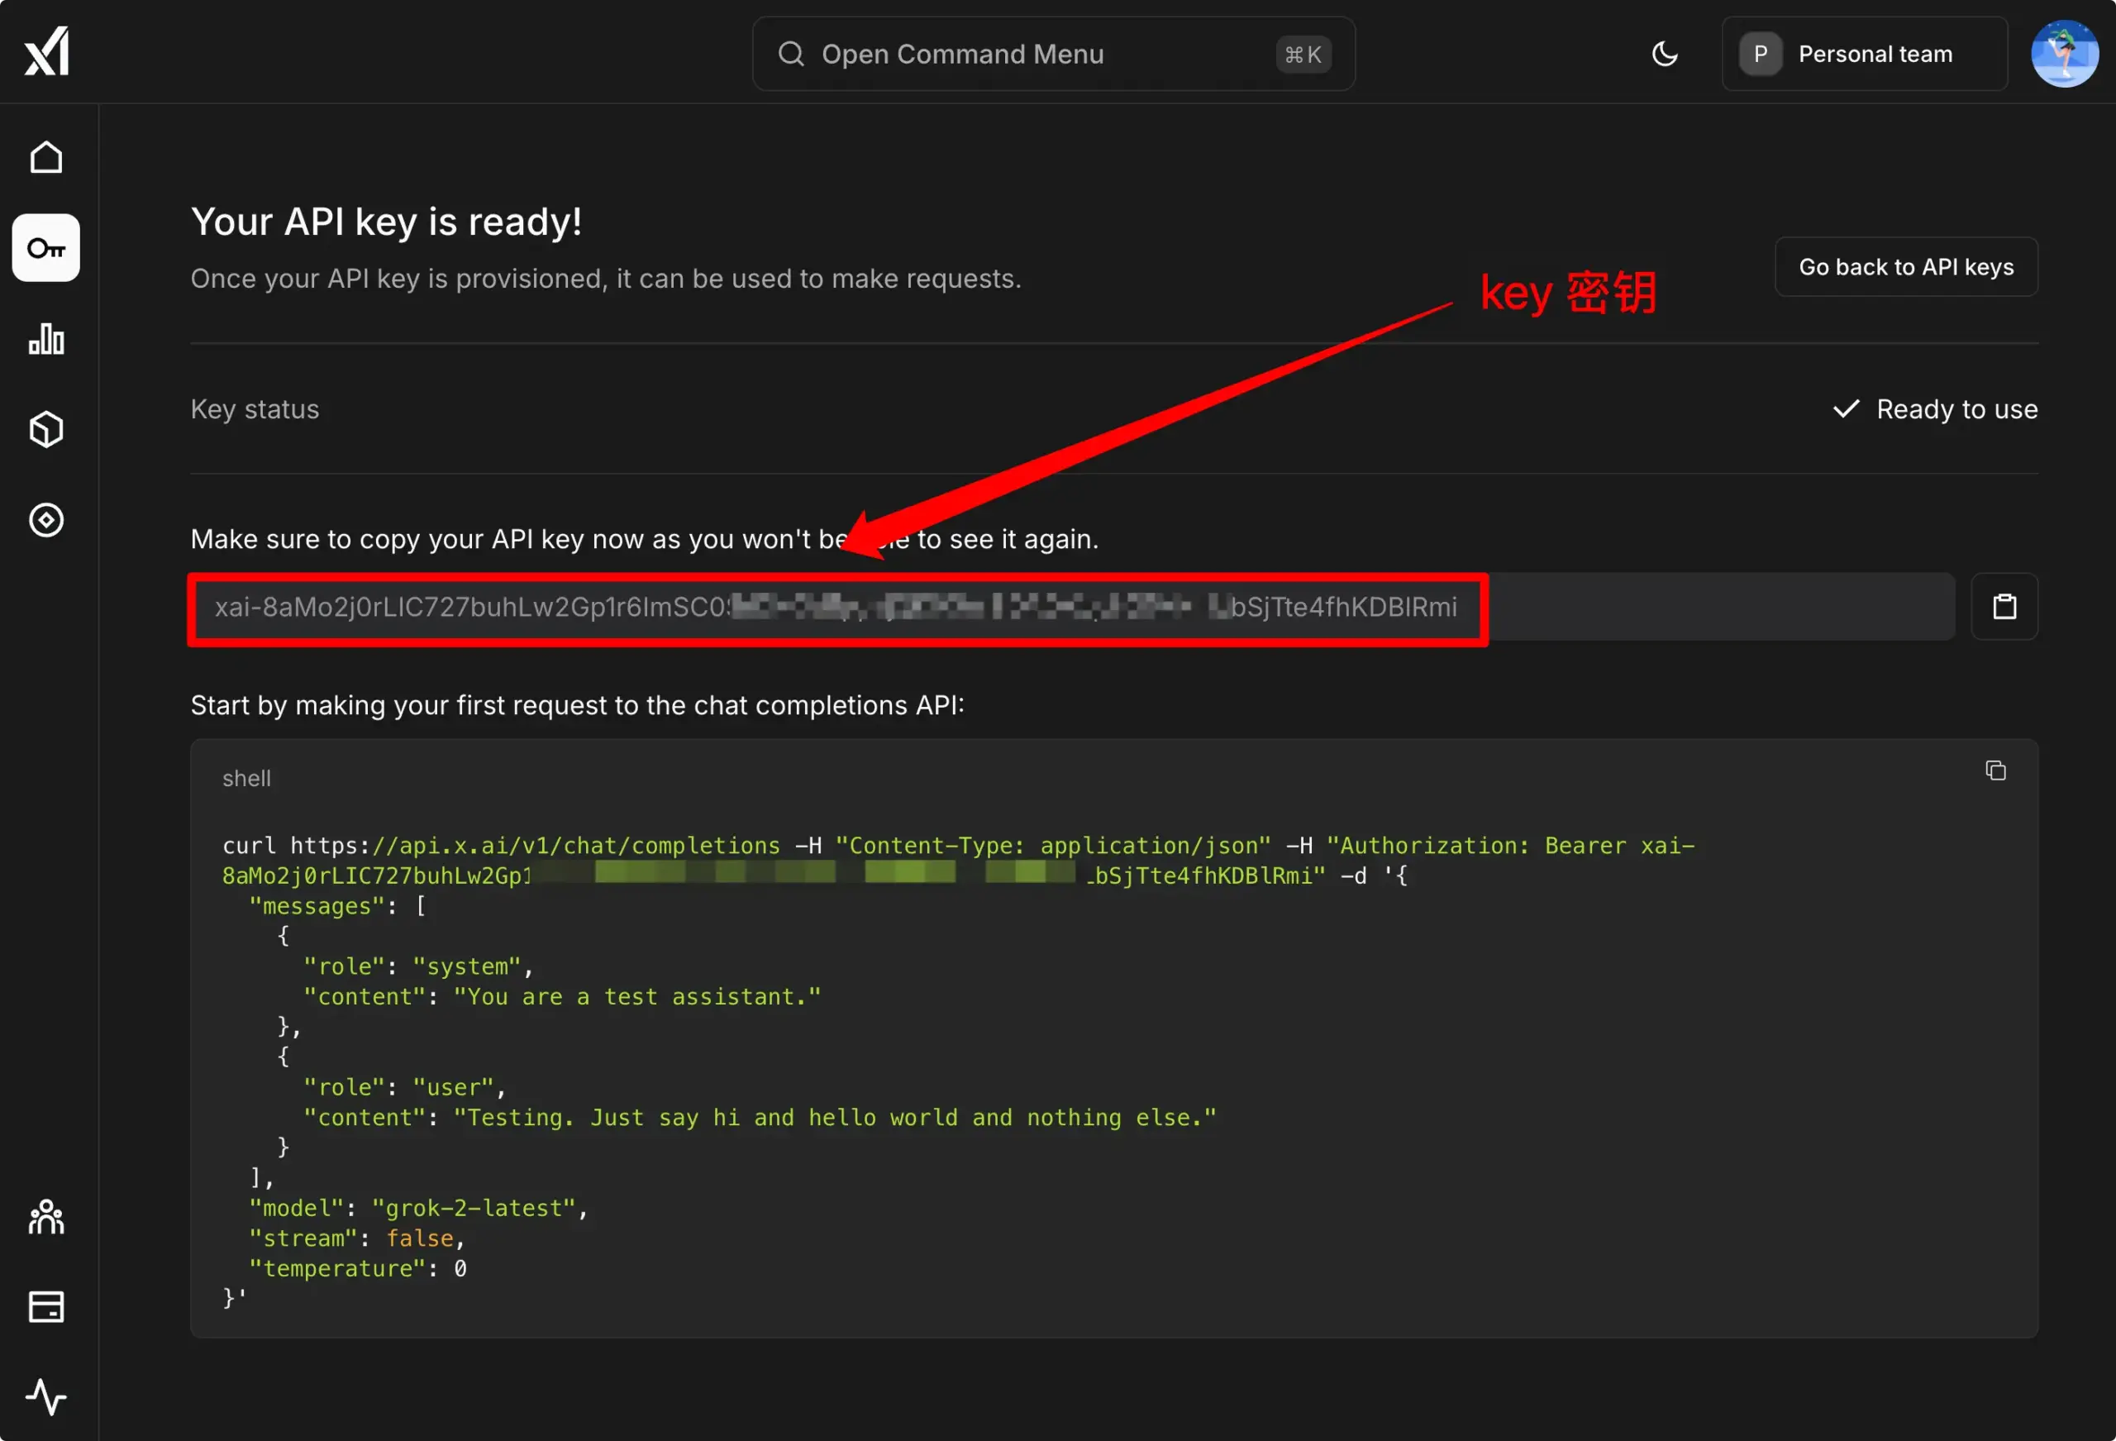
Task: Click the API key text field
Action: 1072,607
